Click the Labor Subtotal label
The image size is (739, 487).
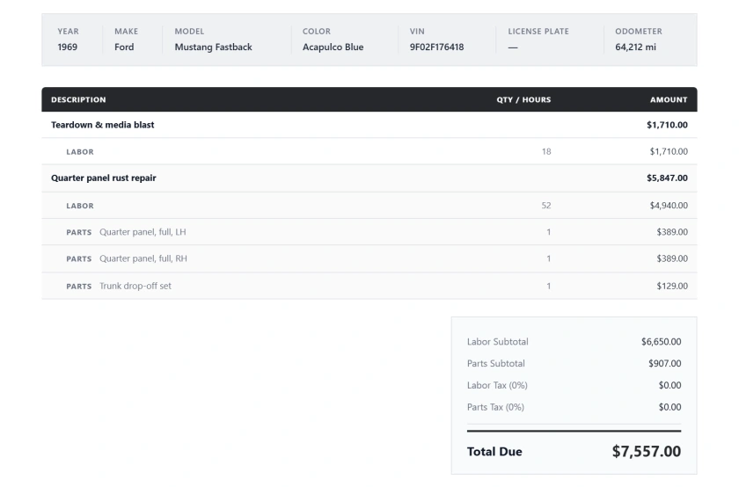point(498,342)
